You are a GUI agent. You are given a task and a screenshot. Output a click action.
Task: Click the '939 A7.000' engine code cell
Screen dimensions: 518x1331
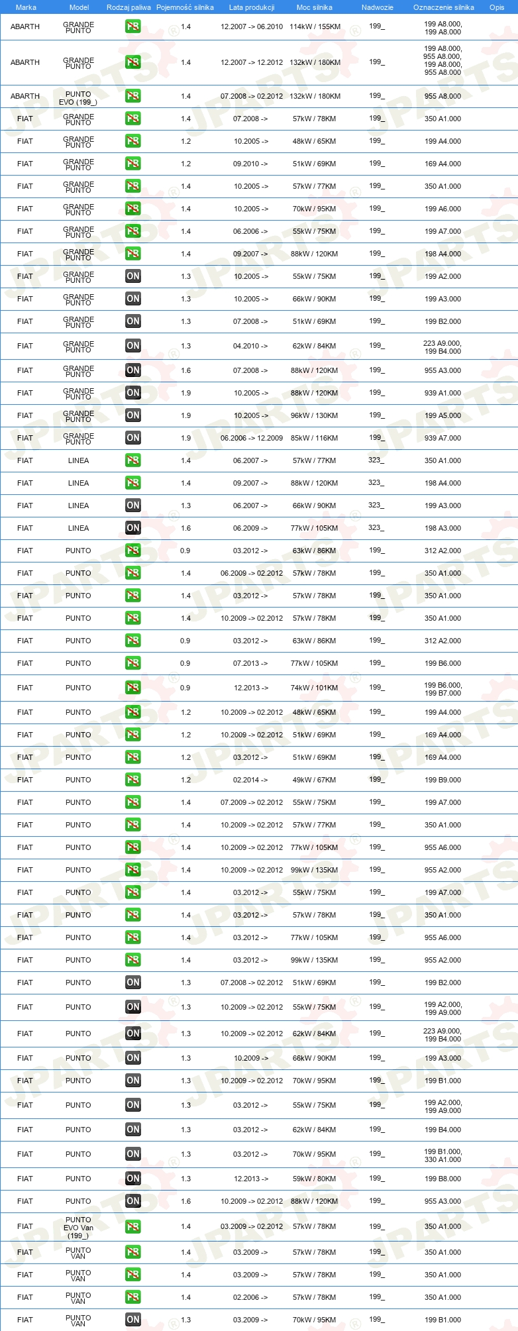[443, 438]
